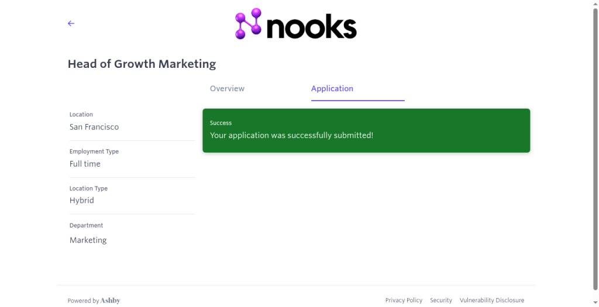The width and height of the screenshot is (599, 307).
Task: Click the scrollbar up arrow
Action: pyautogui.click(x=595, y=3)
